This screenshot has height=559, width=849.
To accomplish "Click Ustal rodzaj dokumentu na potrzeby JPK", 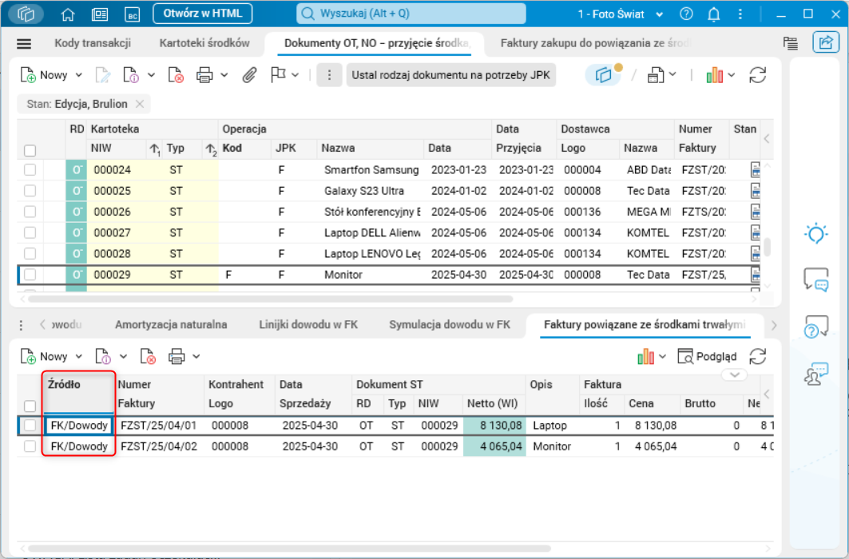I will (x=450, y=75).
